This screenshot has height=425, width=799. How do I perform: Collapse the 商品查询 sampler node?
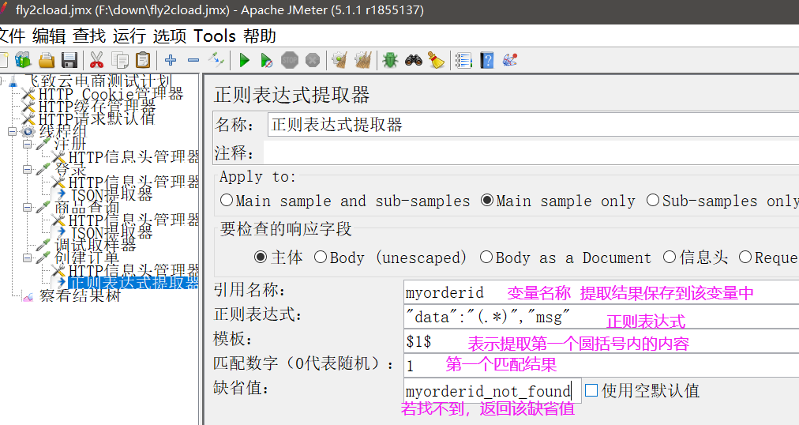[x=28, y=208]
